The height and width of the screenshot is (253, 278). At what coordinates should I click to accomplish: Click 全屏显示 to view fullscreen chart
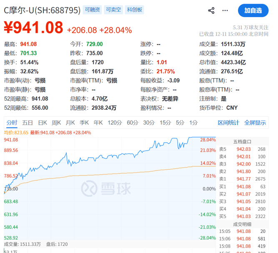tap(255, 123)
